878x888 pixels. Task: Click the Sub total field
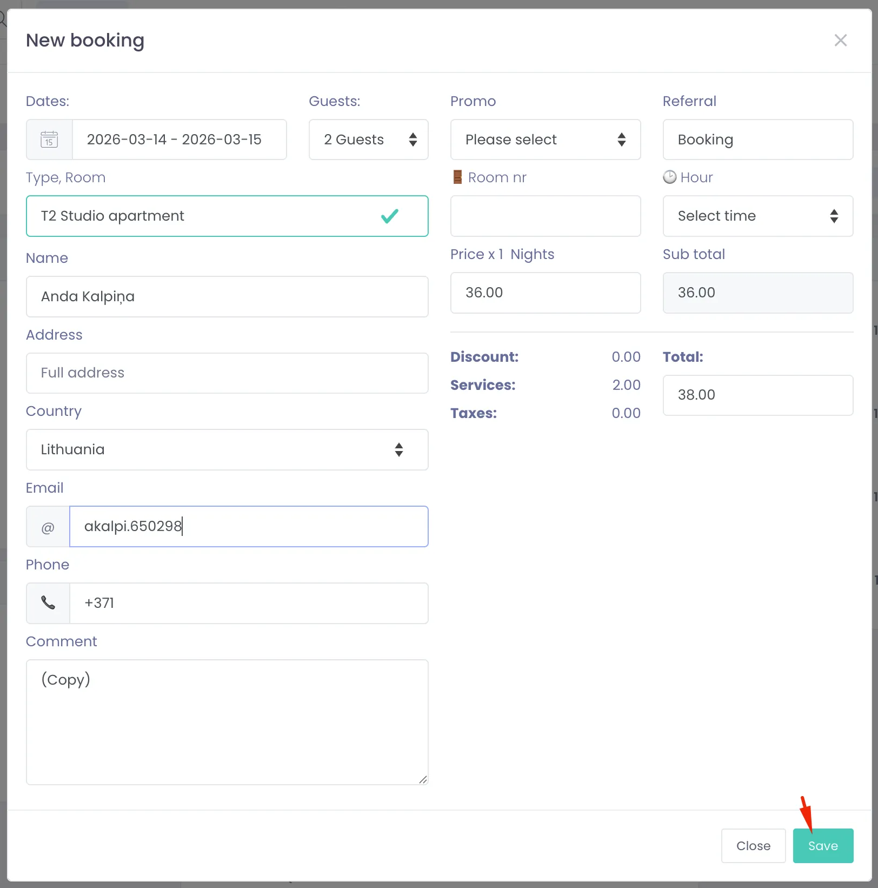click(x=758, y=293)
